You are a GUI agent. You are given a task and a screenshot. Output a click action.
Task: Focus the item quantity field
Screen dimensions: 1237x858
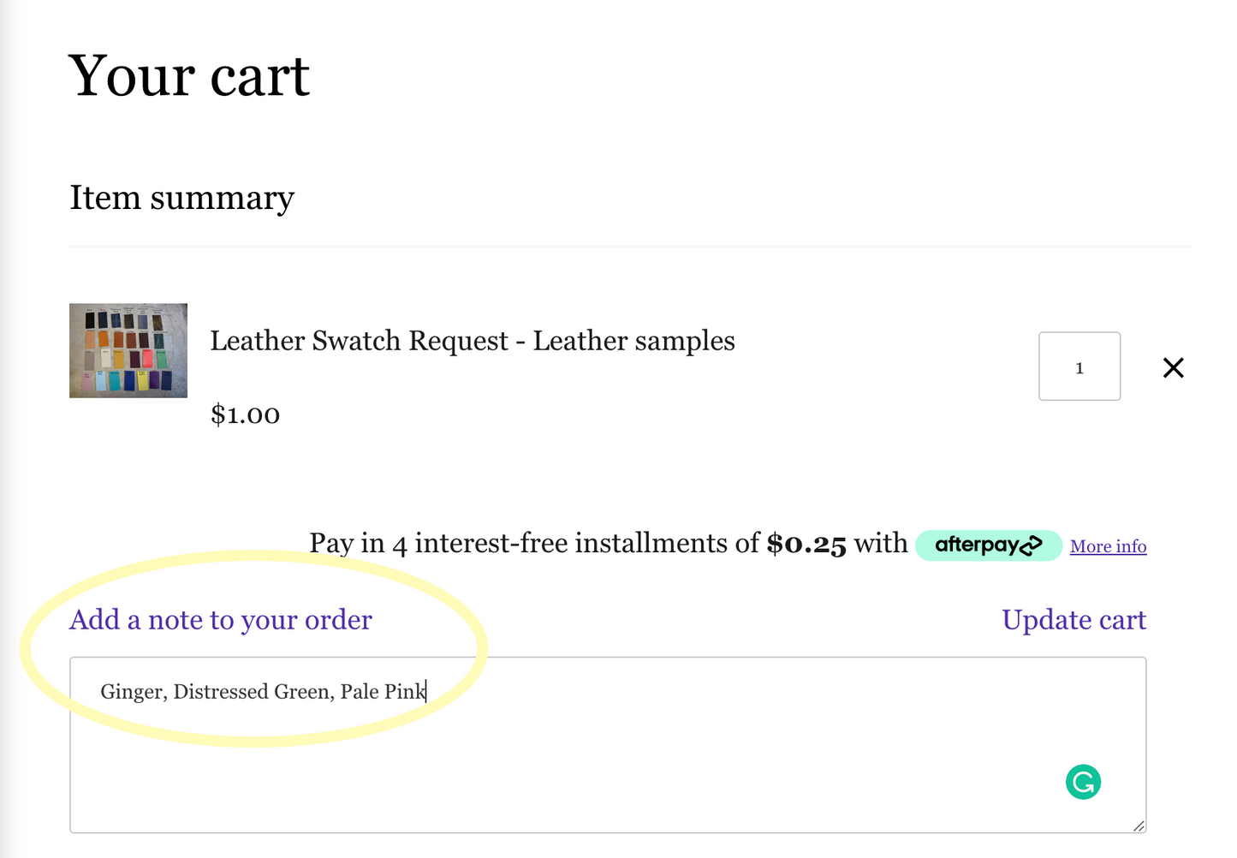(1079, 366)
